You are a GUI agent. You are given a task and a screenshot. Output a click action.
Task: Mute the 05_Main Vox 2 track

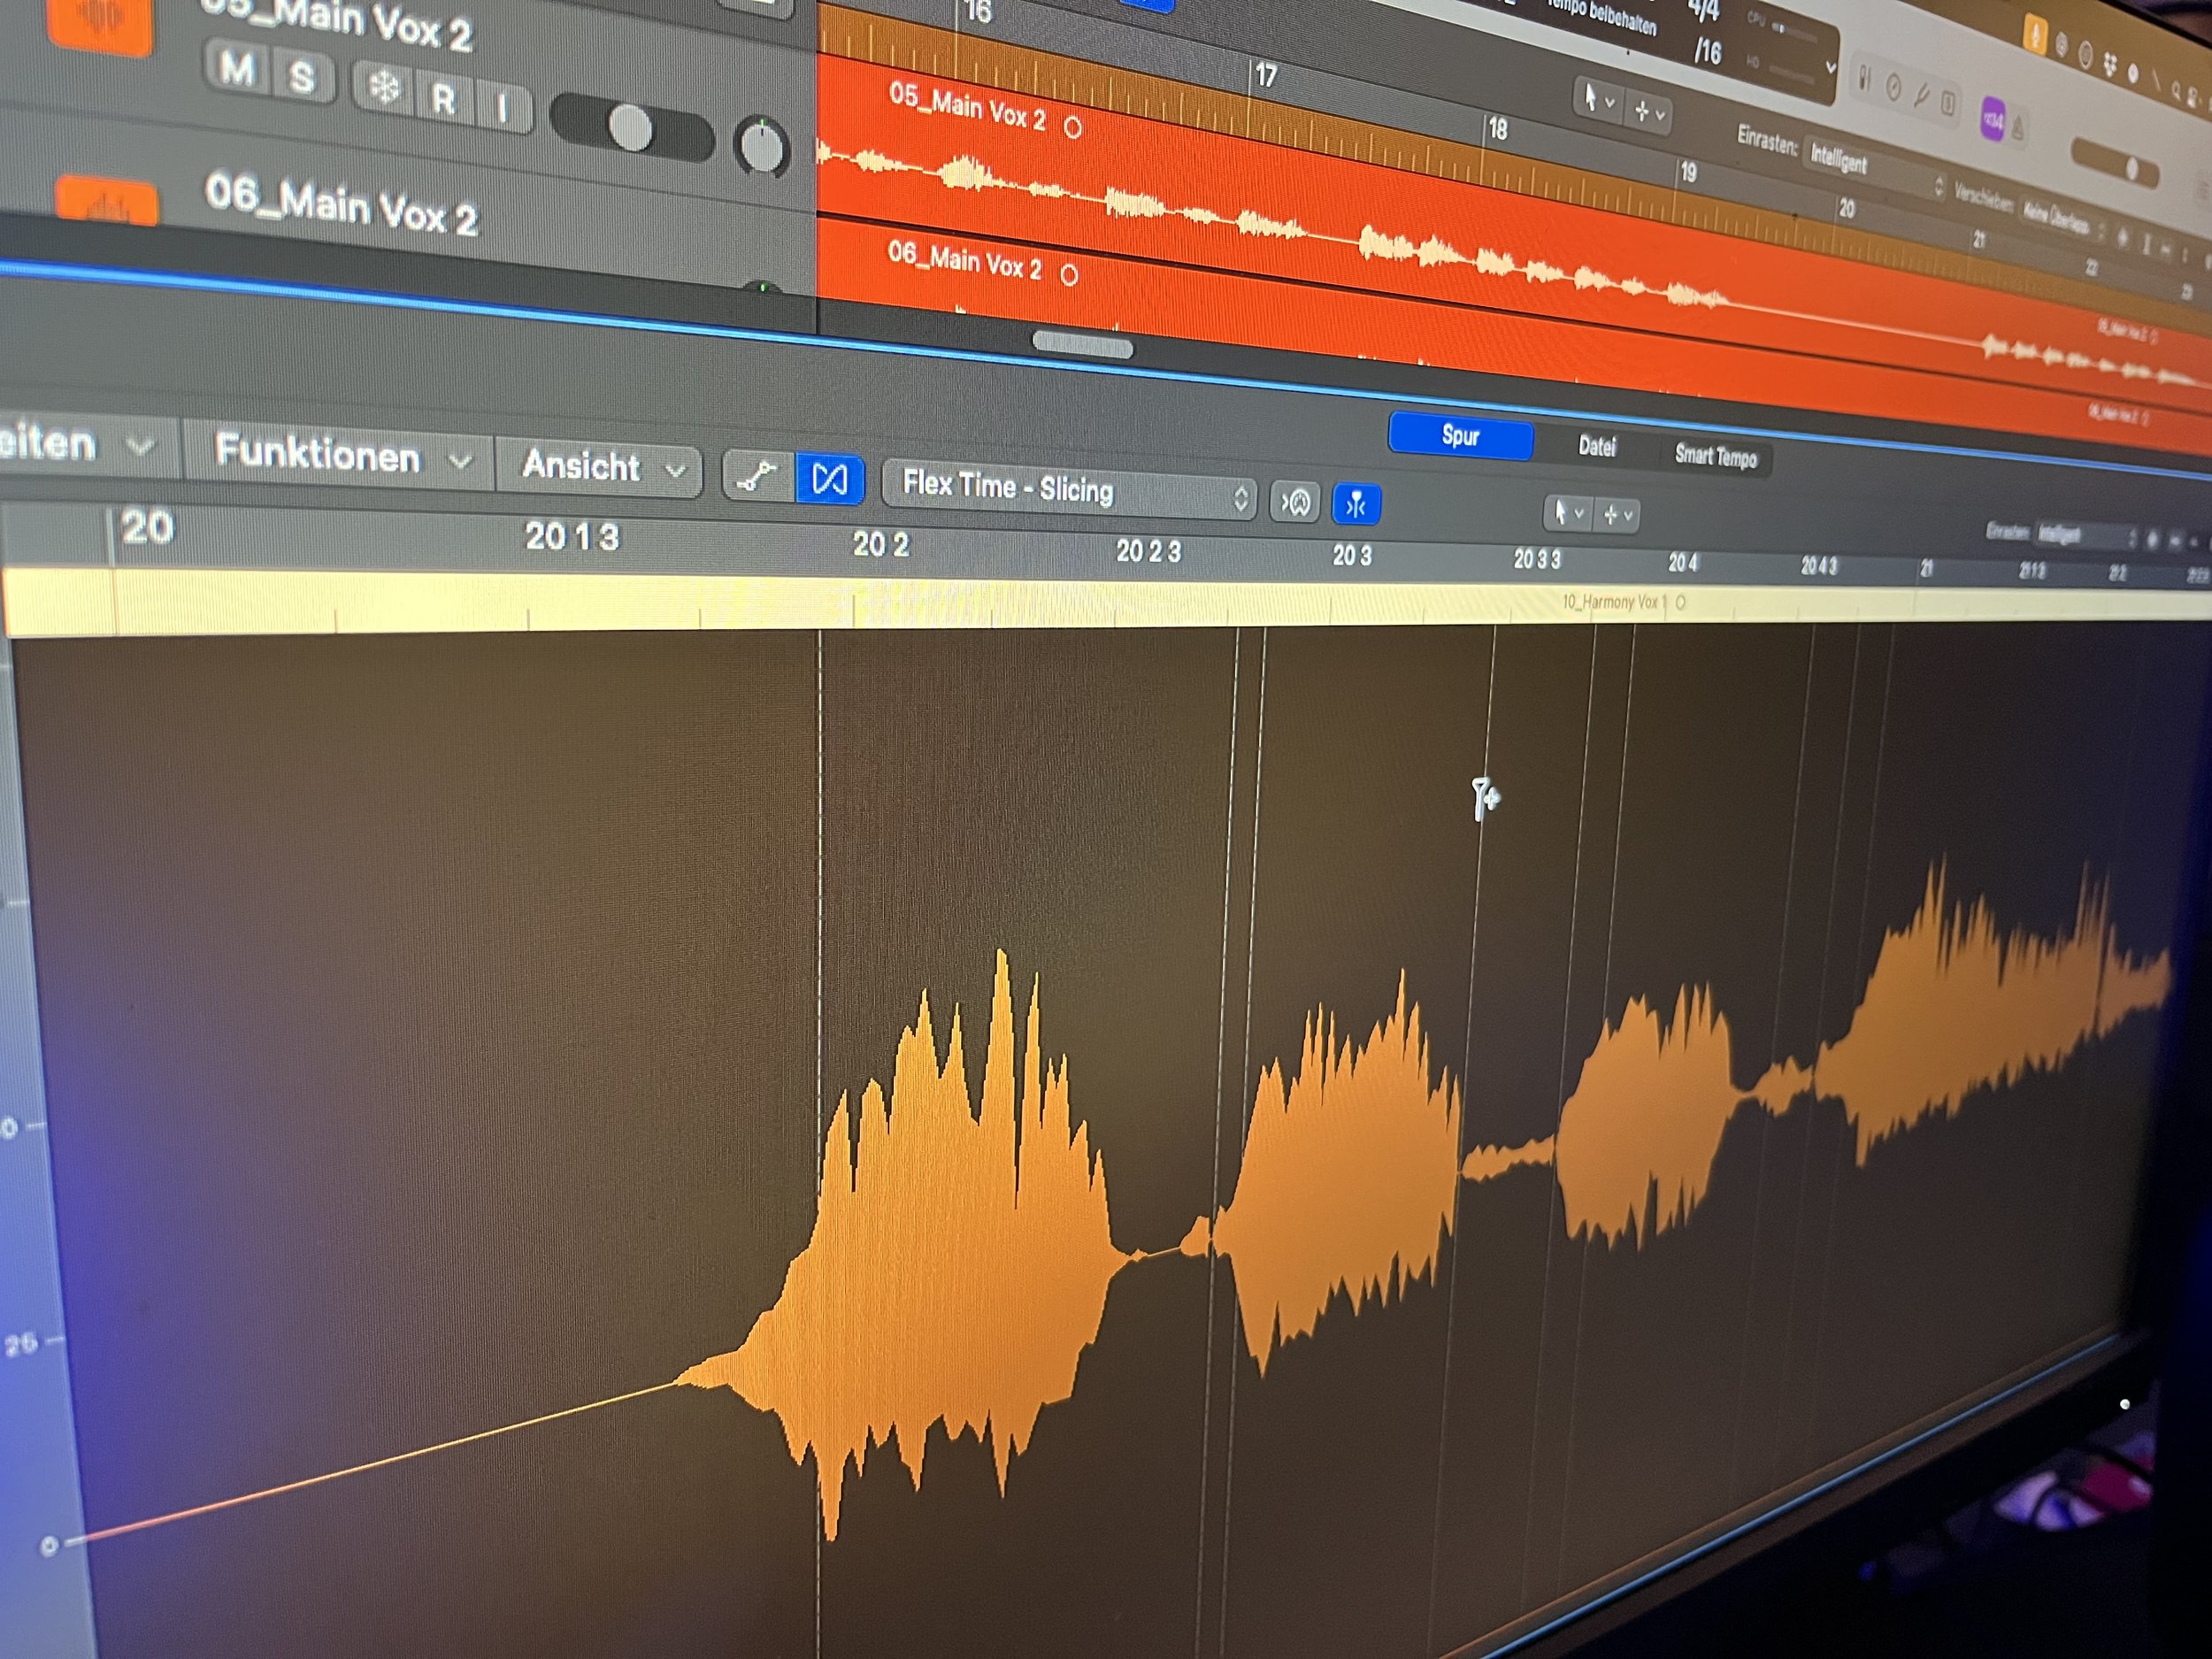click(237, 69)
